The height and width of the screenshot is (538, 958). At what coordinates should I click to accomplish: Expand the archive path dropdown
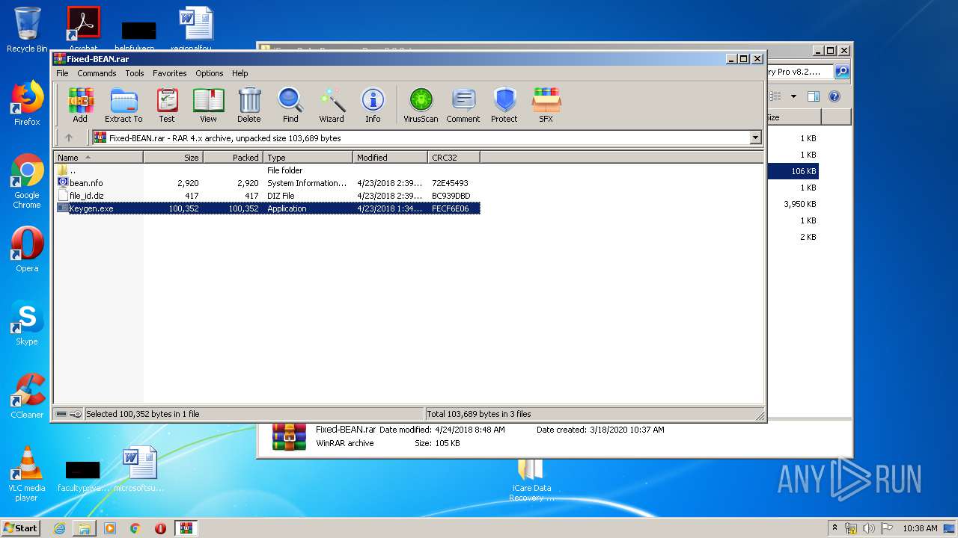coord(755,137)
